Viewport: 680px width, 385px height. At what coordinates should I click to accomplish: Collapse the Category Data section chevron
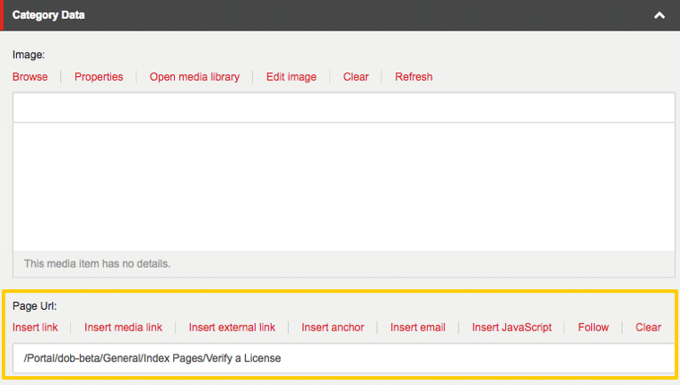(x=659, y=15)
